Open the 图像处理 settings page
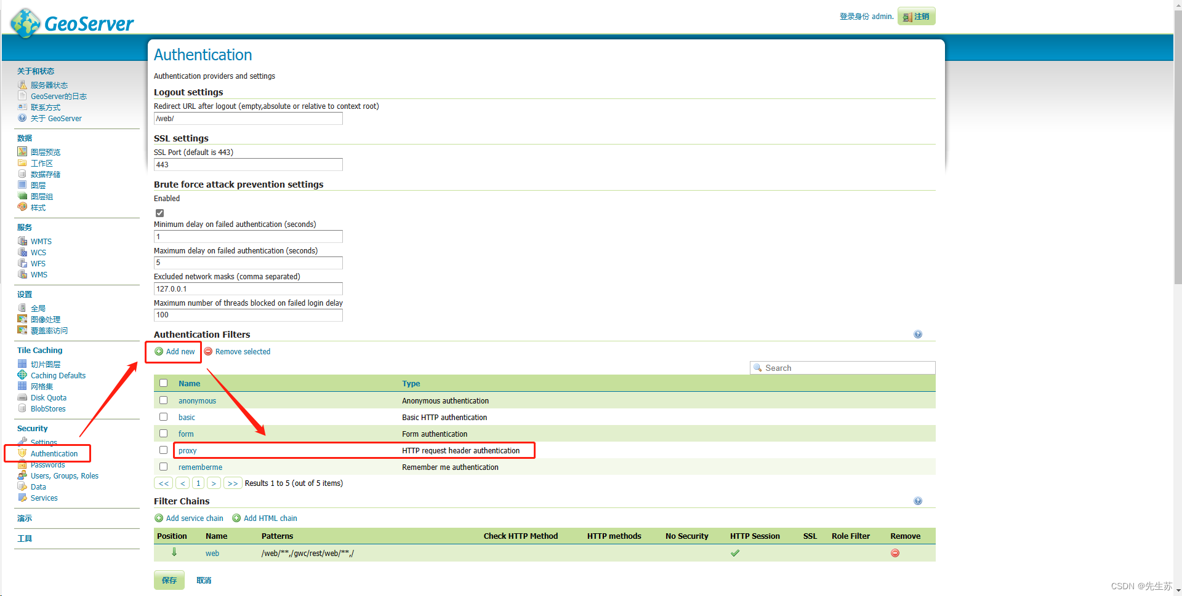The width and height of the screenshot is (1182, 596). [x=45, y=319]
